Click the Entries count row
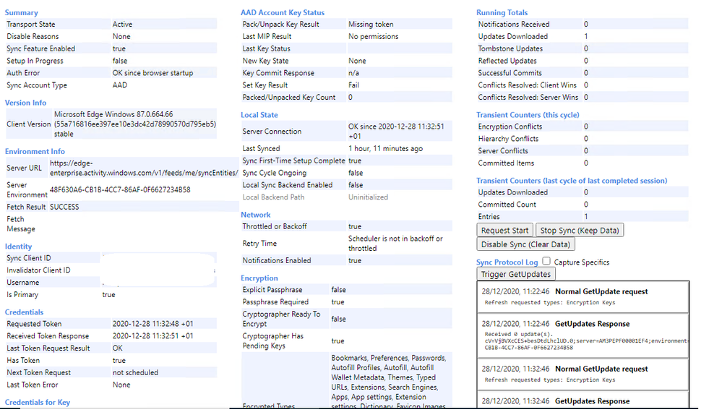The height and width of the screenshot is (420, 722). [x=582, y=216]
